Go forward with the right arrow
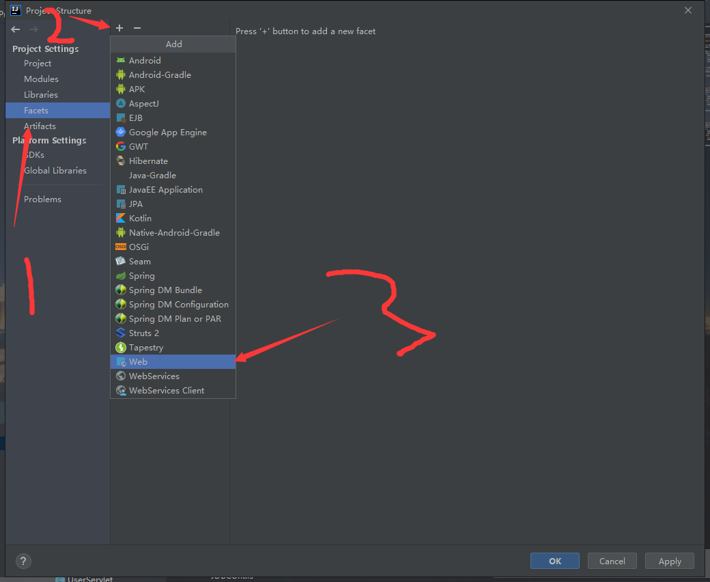This screenshot has width=710, height=582. (x=33, y=29)
